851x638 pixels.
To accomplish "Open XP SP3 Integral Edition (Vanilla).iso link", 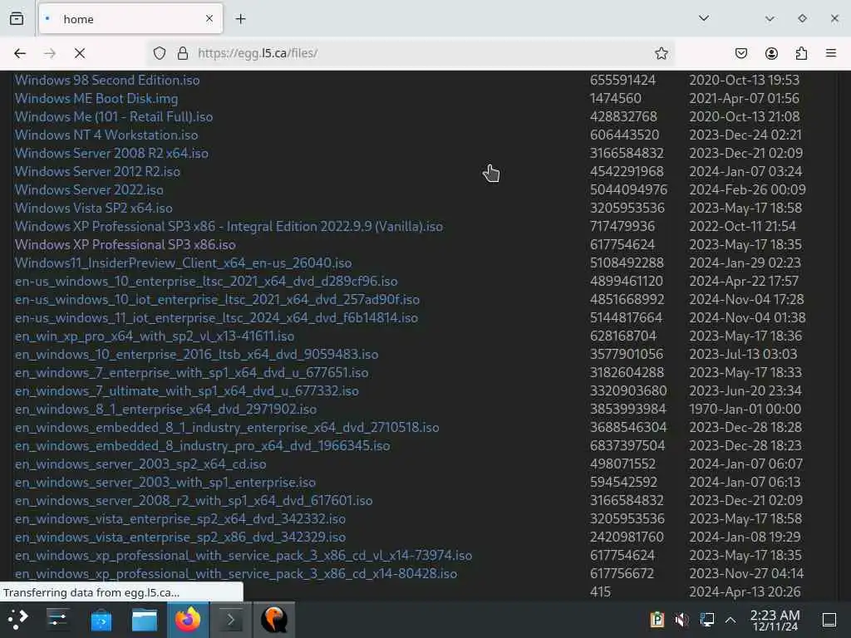I will point(229,226).
